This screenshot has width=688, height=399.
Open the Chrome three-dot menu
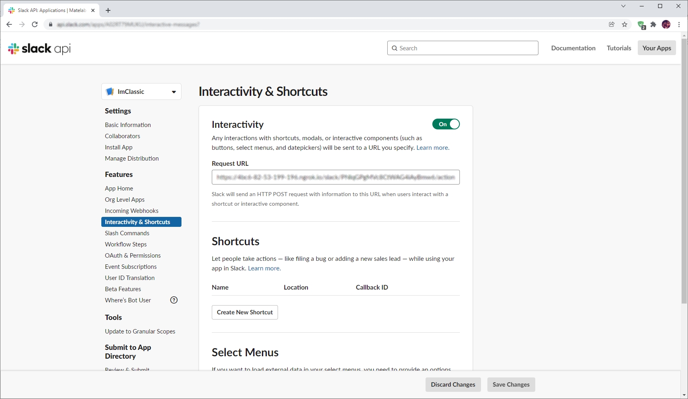[x=679, y=24]
